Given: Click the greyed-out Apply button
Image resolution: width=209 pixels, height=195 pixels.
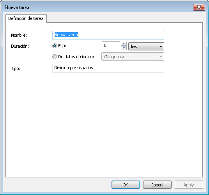Looking at the screenshot, I should point(189,185).
